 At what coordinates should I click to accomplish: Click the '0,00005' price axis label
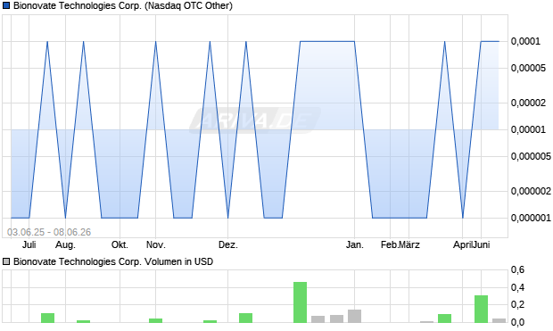pos(528,68)
